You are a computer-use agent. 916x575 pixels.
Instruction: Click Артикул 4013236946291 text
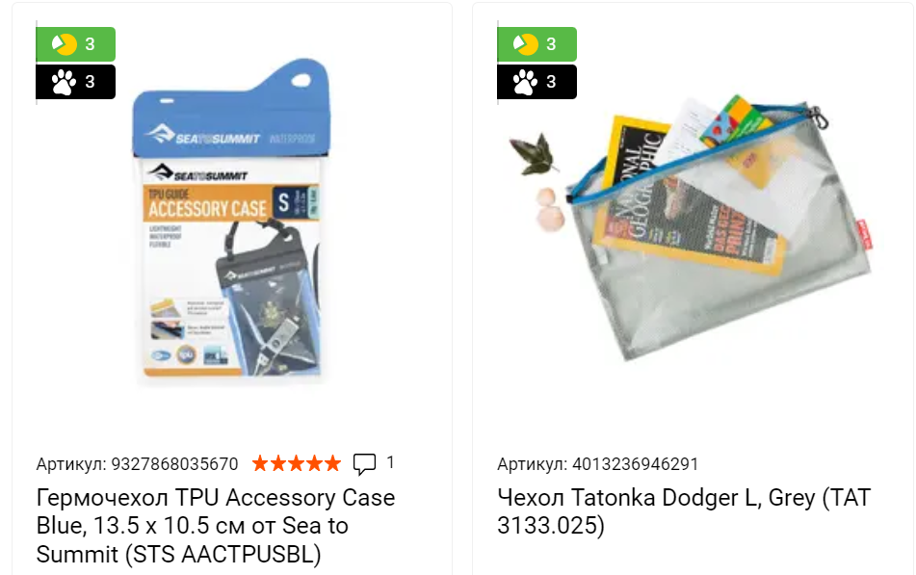[597, 464]
